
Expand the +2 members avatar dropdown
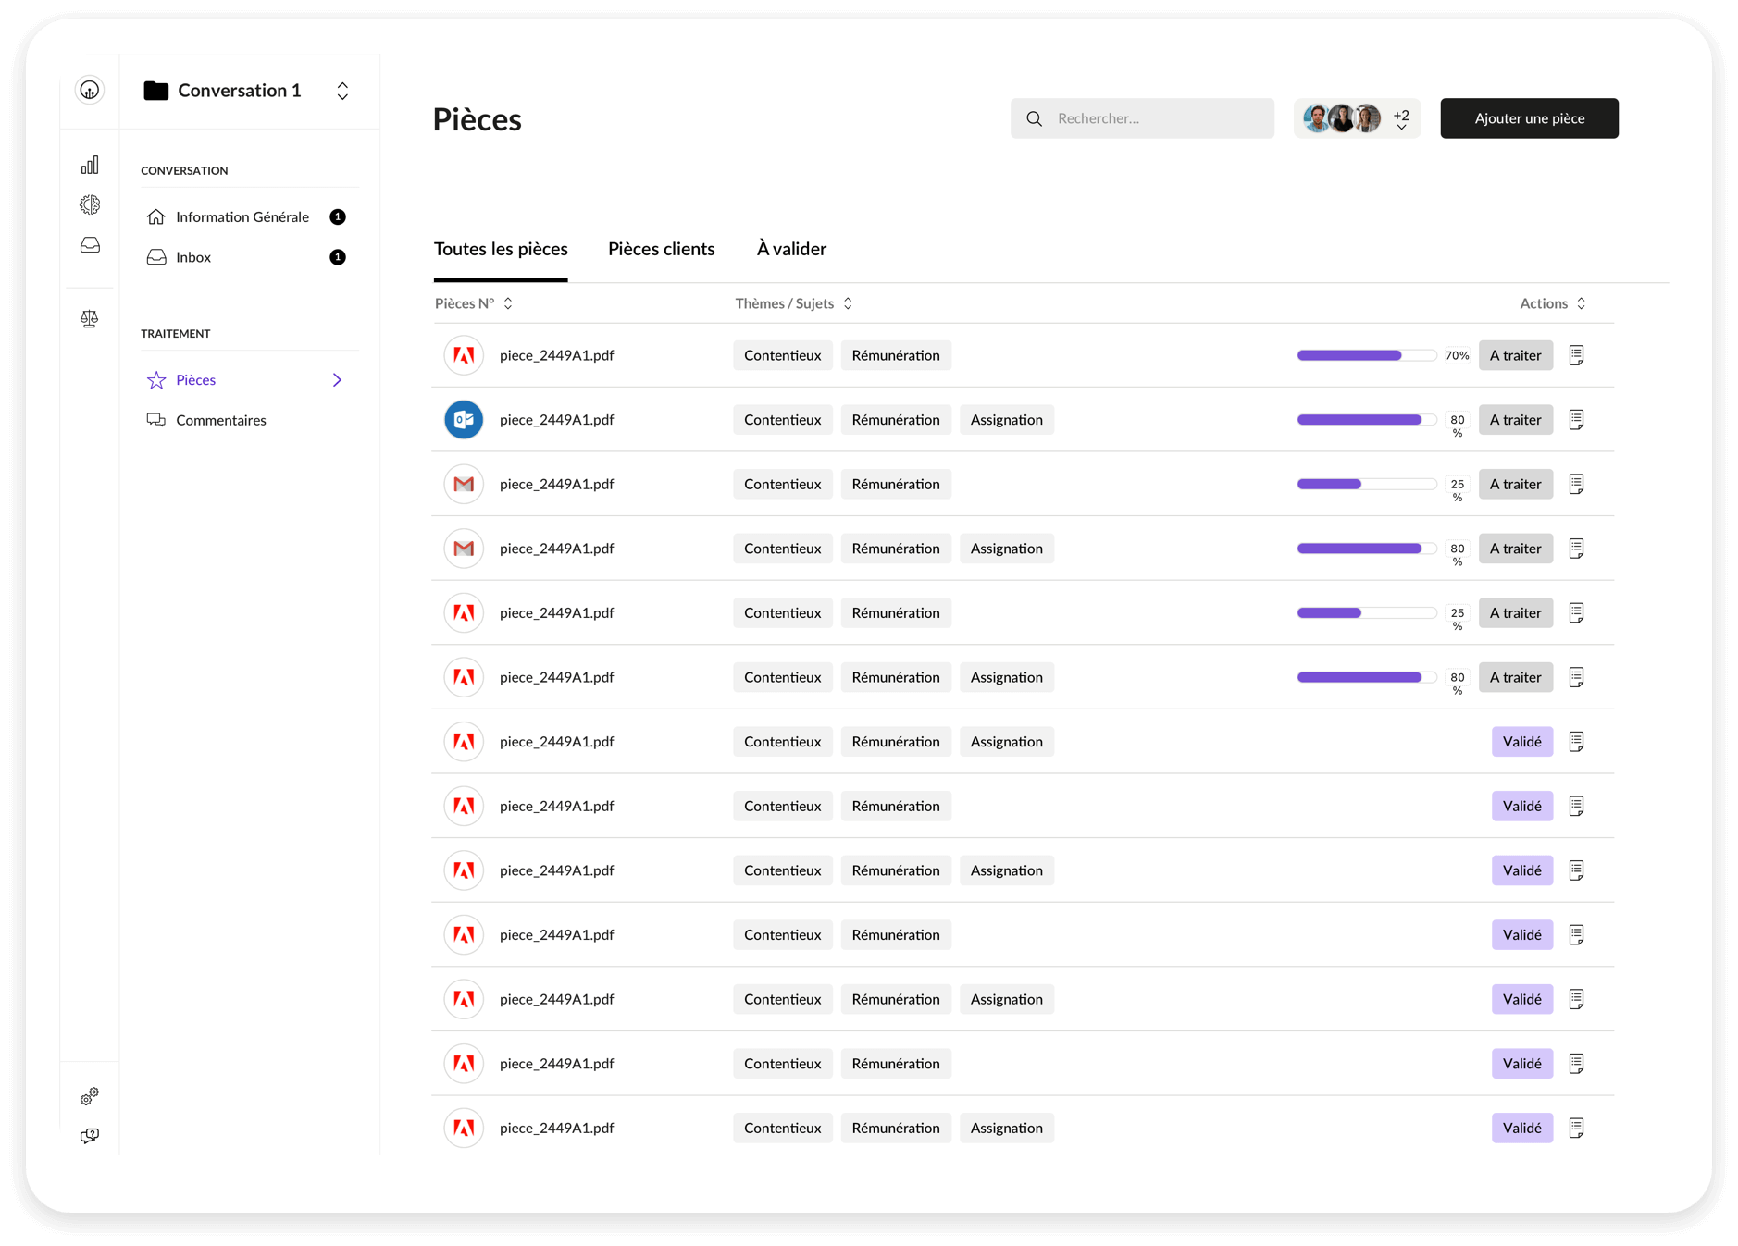[1401, 119]
